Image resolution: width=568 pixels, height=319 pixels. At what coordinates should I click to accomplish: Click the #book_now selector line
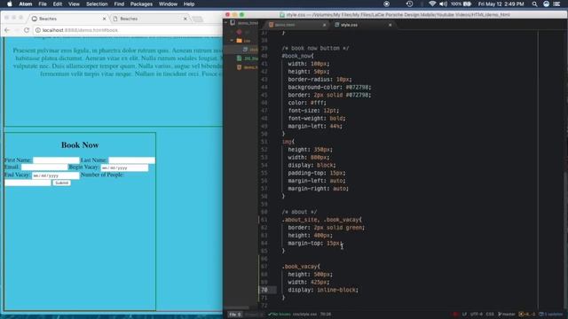pos(298,56)
